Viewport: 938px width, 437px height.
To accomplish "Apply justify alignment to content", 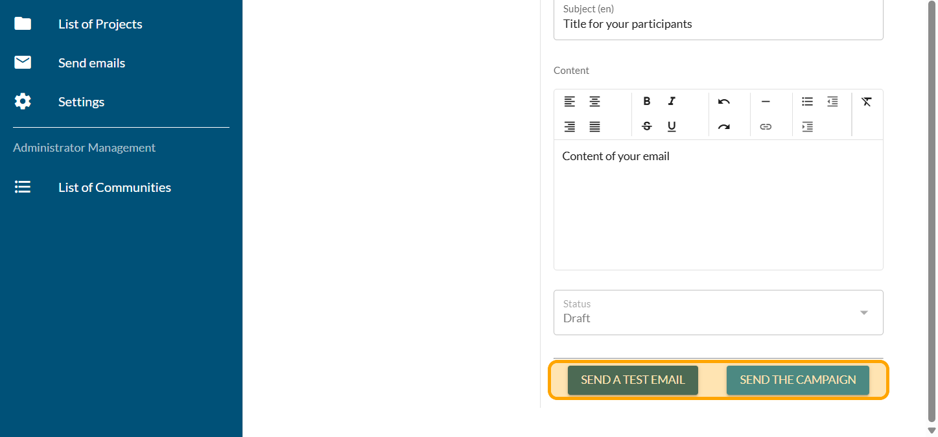I will pyautogui.click(x=594, y=127).
